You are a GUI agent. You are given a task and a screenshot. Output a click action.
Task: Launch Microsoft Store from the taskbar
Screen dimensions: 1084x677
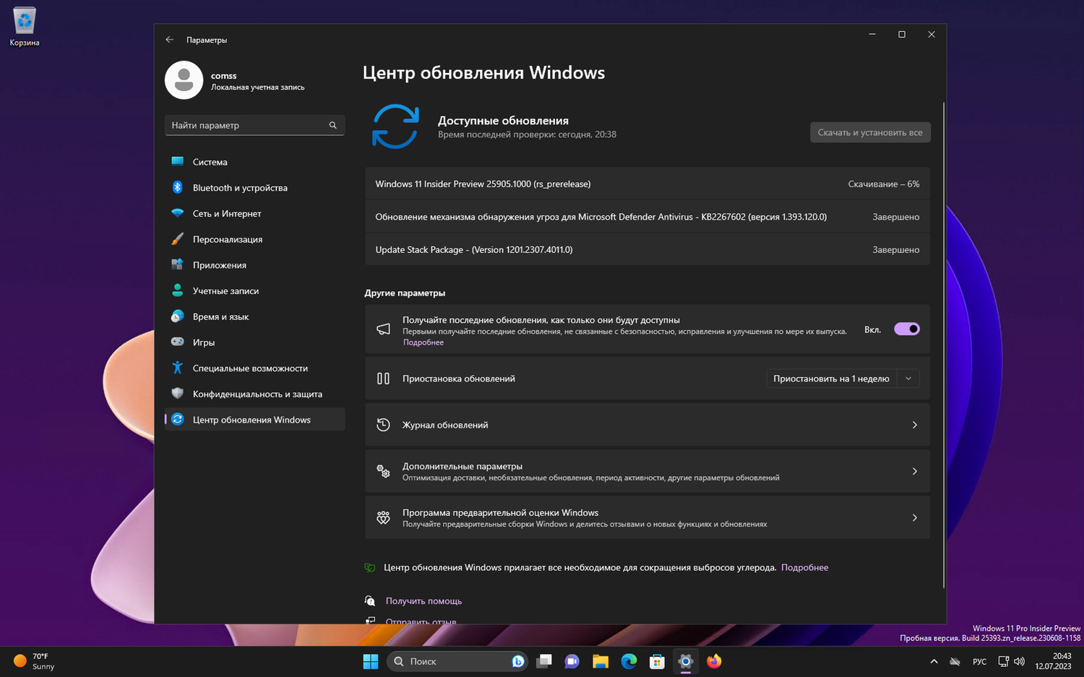656,661
